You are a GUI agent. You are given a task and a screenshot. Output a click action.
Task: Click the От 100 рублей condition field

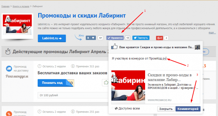[x=73, y=95]
